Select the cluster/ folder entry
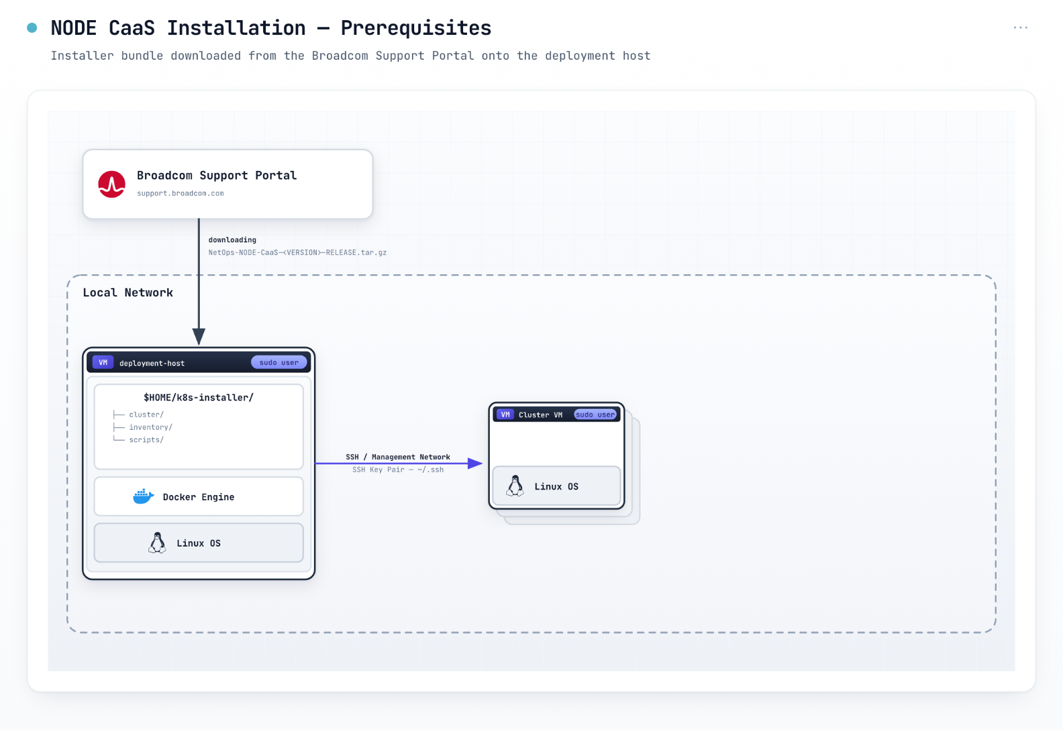Viewport: 1063px width, 731px height. click(146, 414)
